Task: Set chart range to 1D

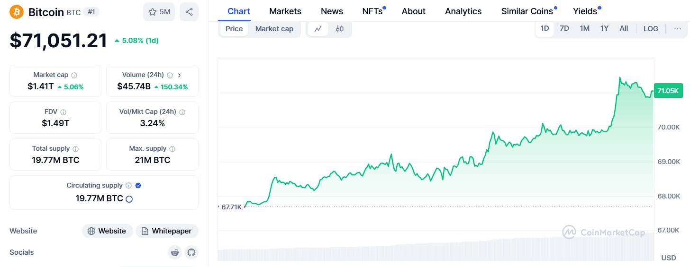Action: click(545, 28)
